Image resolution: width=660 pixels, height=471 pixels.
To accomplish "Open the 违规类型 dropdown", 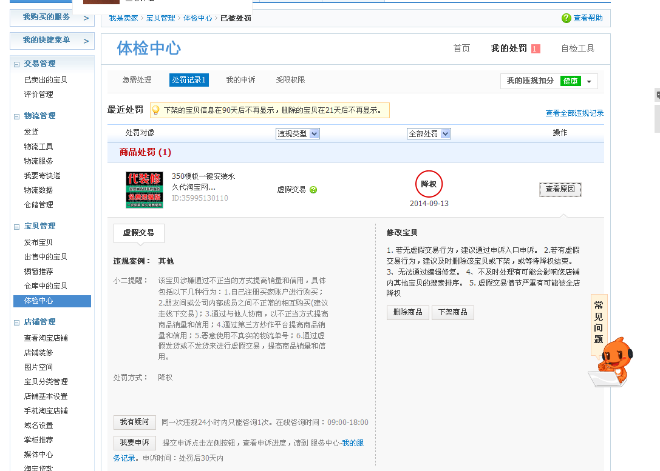I will point(298,133).
